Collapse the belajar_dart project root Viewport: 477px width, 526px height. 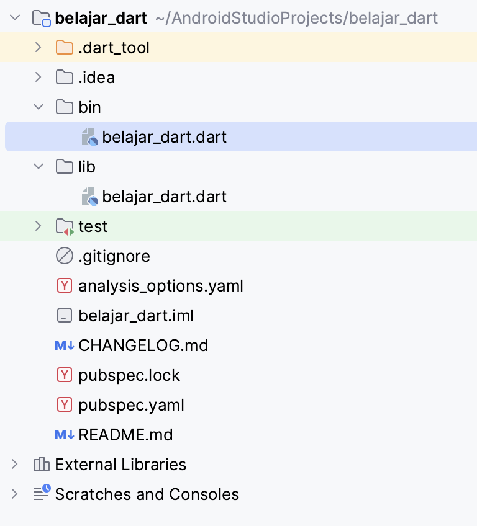click(15, 17)
